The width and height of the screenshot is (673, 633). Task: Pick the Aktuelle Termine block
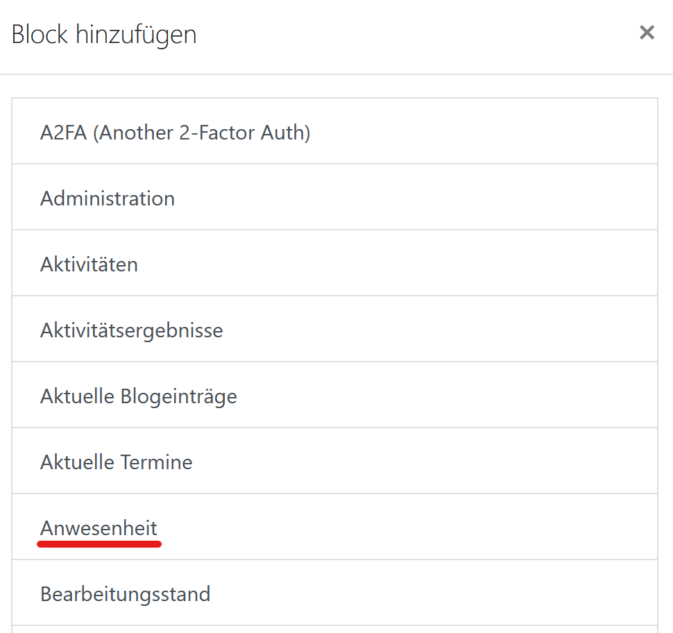[335, 461]
